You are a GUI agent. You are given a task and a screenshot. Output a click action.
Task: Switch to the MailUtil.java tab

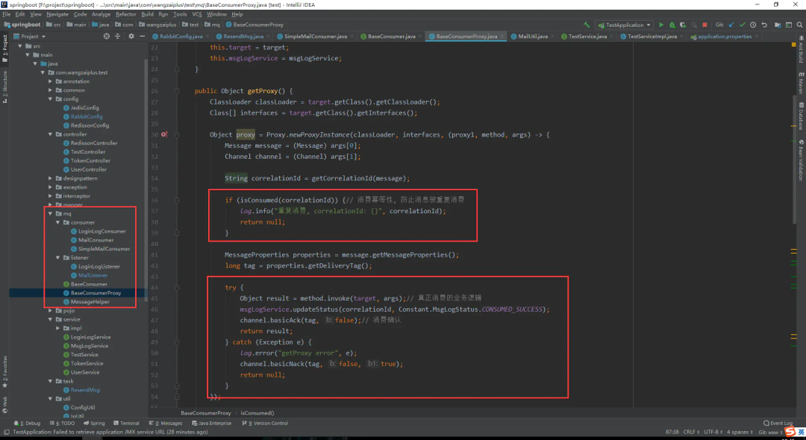pyautogui.click(x=533, y=37)
